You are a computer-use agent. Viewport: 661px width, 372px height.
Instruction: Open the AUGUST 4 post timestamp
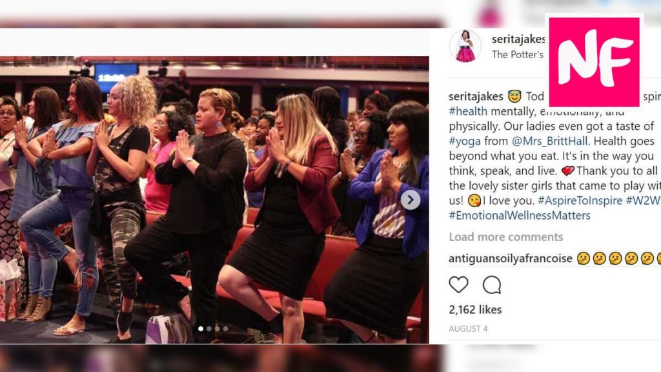point(468,329)
